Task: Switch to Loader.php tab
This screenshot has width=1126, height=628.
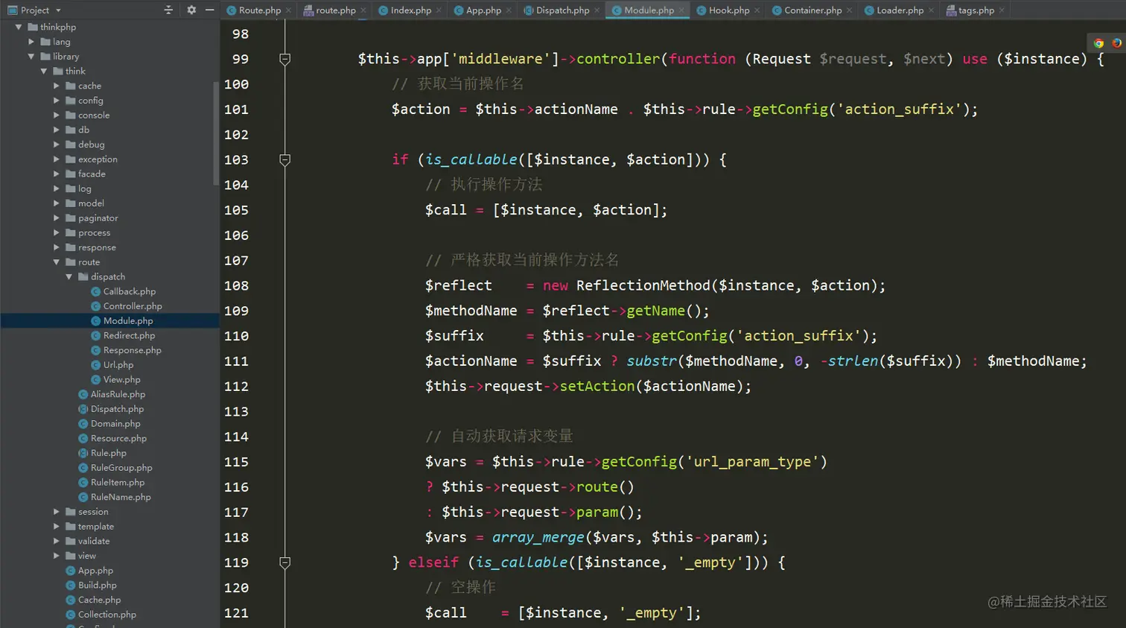Action: [x=900, y=10]
